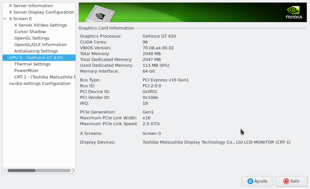Click the Link Speed value 2,5 GT/s

151,124
